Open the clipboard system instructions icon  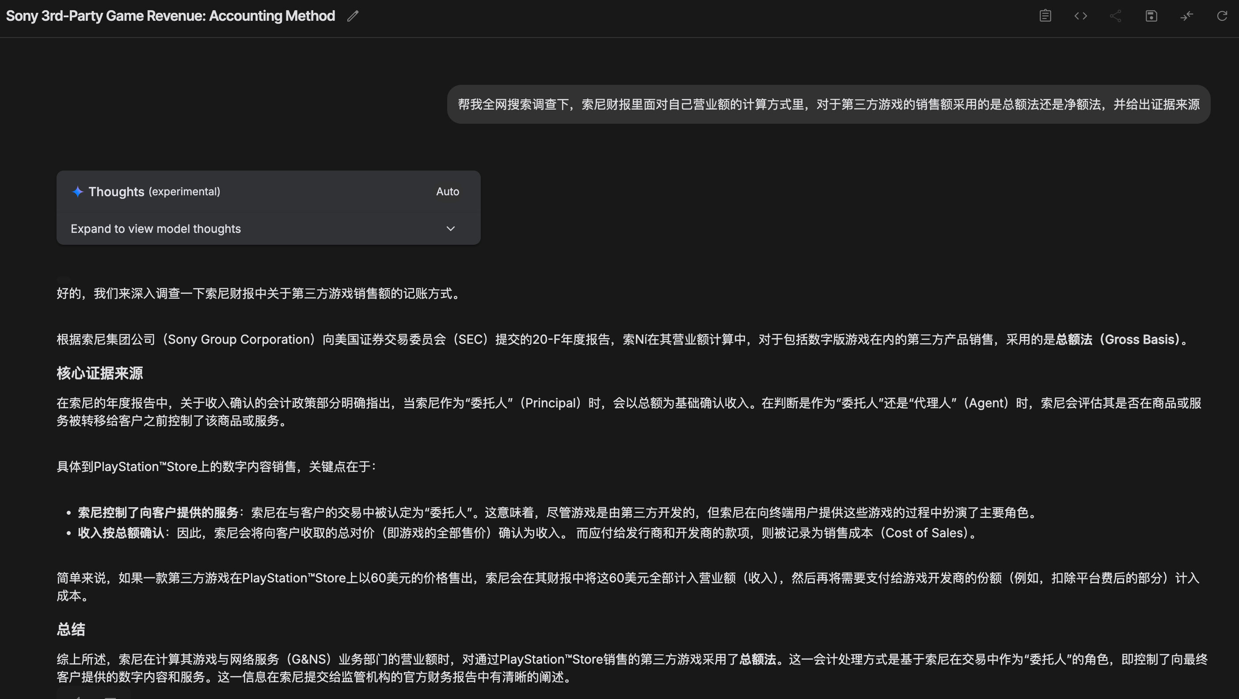tap(1045, 16)
